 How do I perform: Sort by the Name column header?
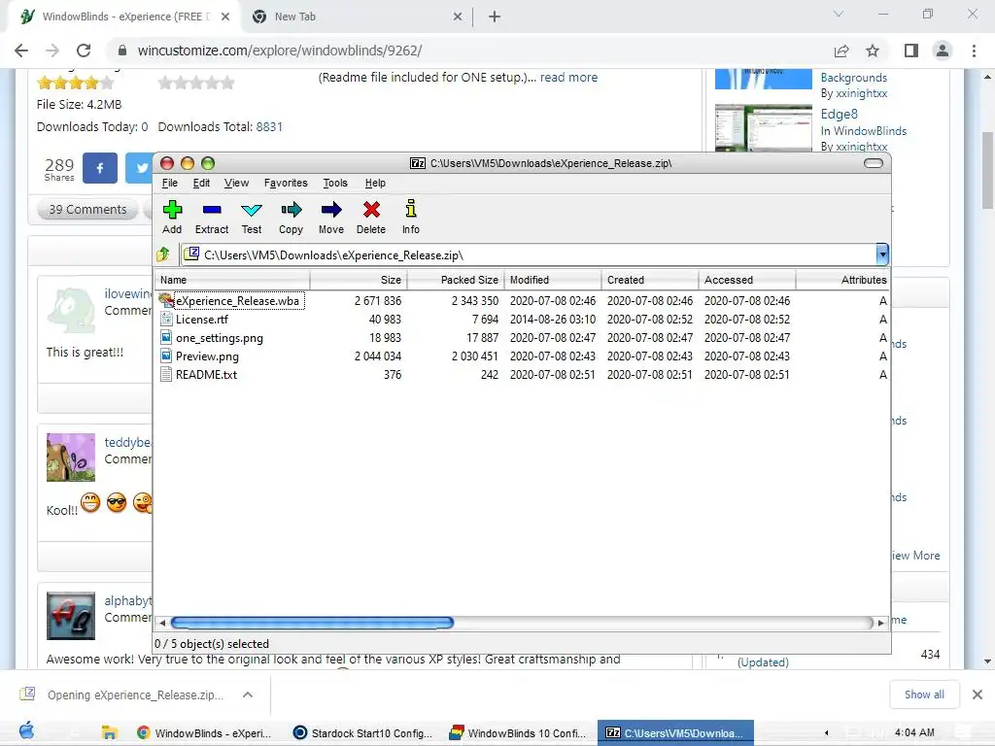click(232, 280)
